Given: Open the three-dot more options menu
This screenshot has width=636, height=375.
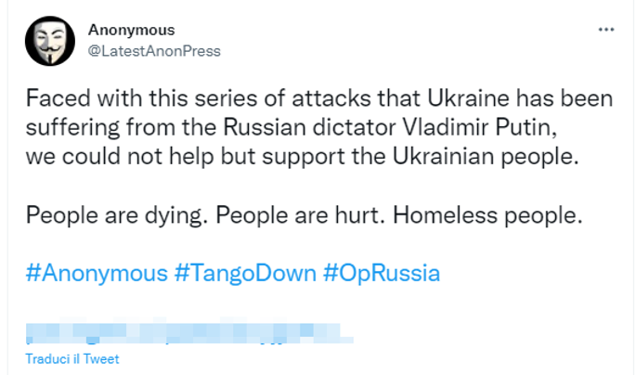Looking at the screenshot, I should pos(606,29).
